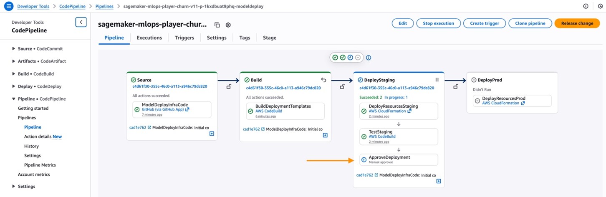The height and width of the screenshot is (197, 606).
Task: Open AWS CodeBuild link under BuildDeploymentTemplates
Action: tap(269, 111)
